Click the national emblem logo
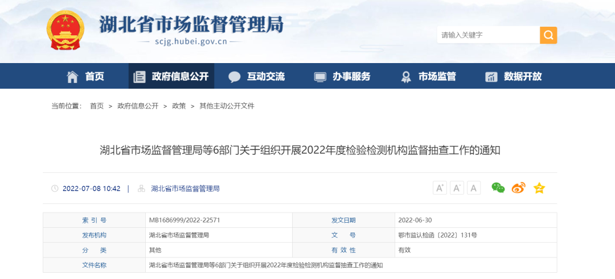 click(x=65, y=31)
